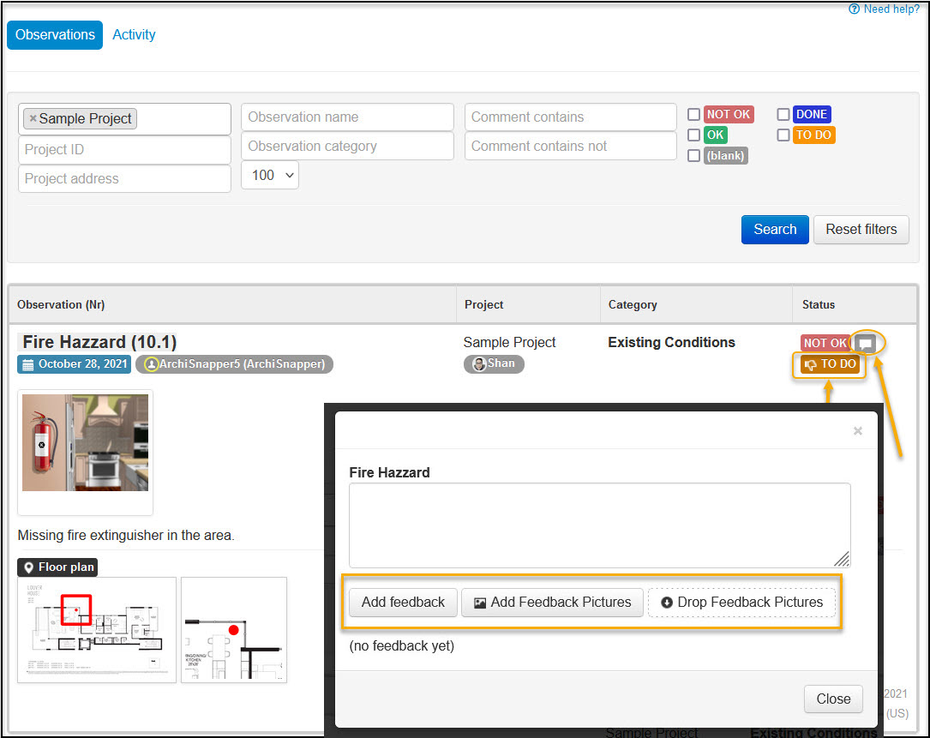This screenshot has width=930, height=738.
Task: Click the Existing Conditions category text
Action: click(671, 342)
